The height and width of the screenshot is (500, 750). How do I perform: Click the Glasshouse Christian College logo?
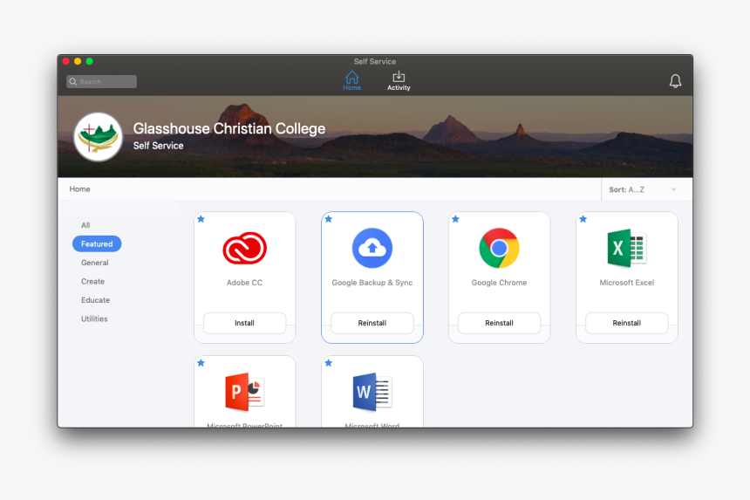click(x=98, y=137)
